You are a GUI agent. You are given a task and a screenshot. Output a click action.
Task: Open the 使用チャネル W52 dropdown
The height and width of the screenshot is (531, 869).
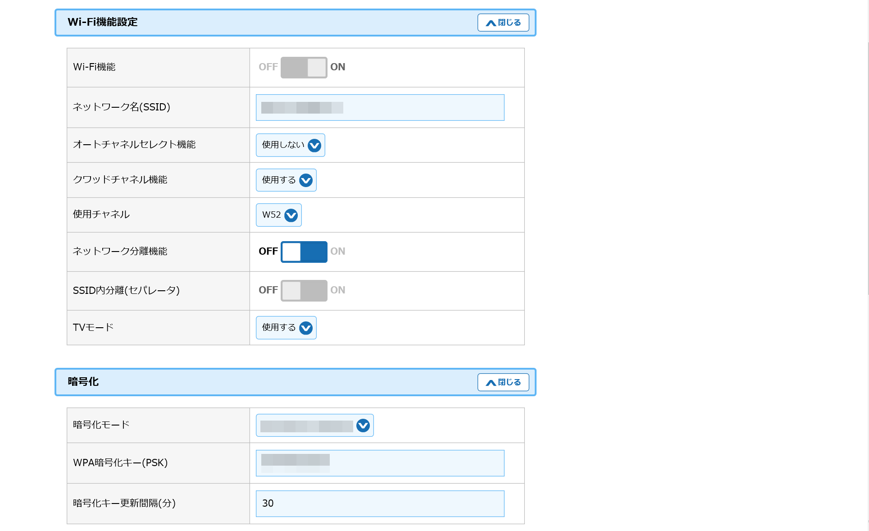coord(278,215)
